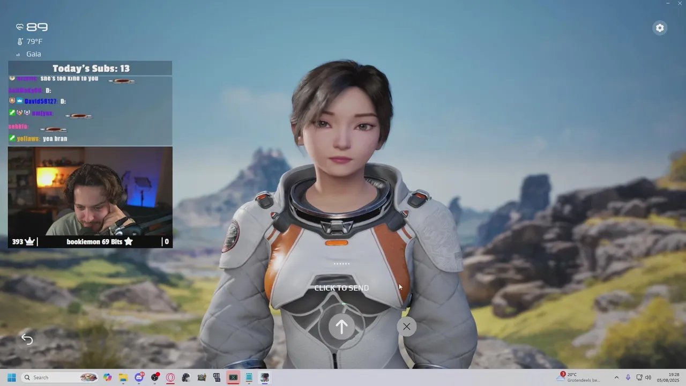Show hidden system tray icons

(616, 377)
